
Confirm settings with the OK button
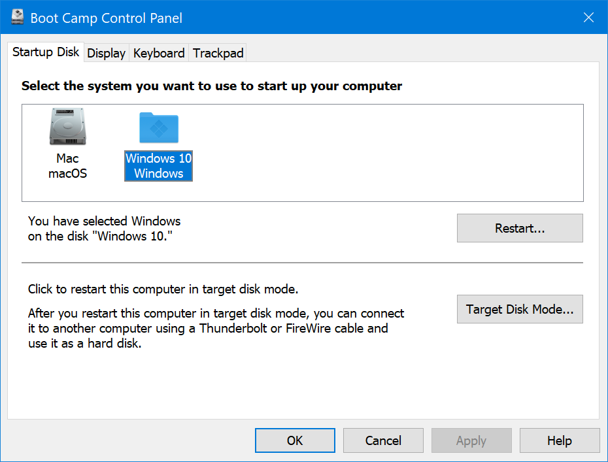[295, 440]
